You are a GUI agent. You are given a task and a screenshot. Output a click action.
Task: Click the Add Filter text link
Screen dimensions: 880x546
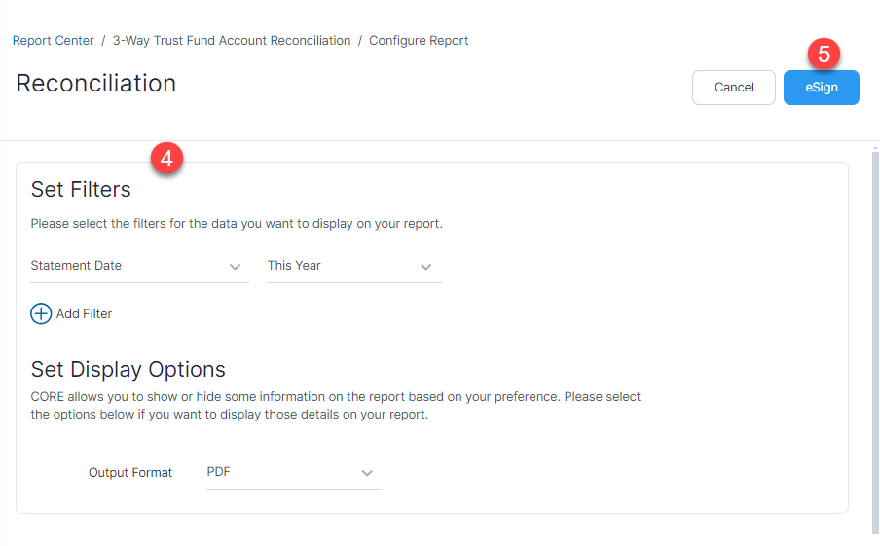pyautogui.click(x=84, y=313)
